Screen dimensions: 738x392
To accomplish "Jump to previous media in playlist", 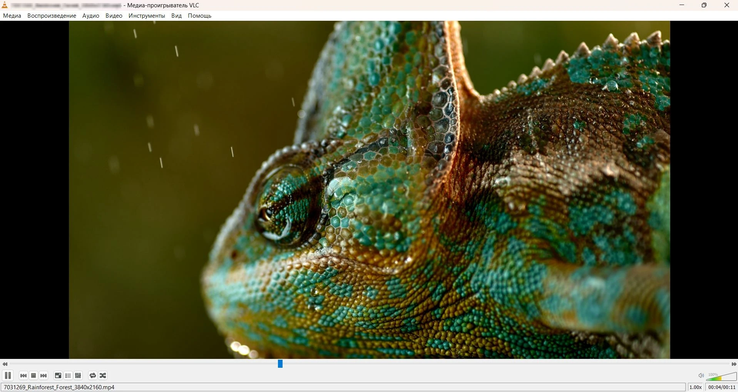I will 23,375.
